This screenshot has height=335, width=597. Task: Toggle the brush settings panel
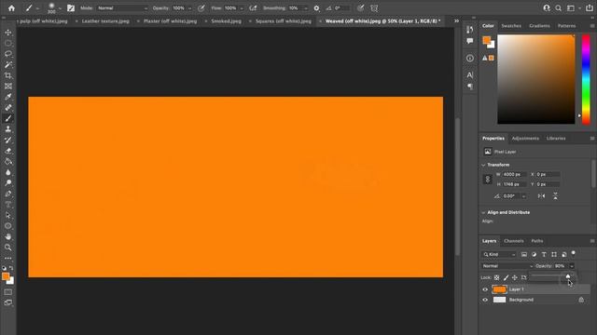click(71, 8)
